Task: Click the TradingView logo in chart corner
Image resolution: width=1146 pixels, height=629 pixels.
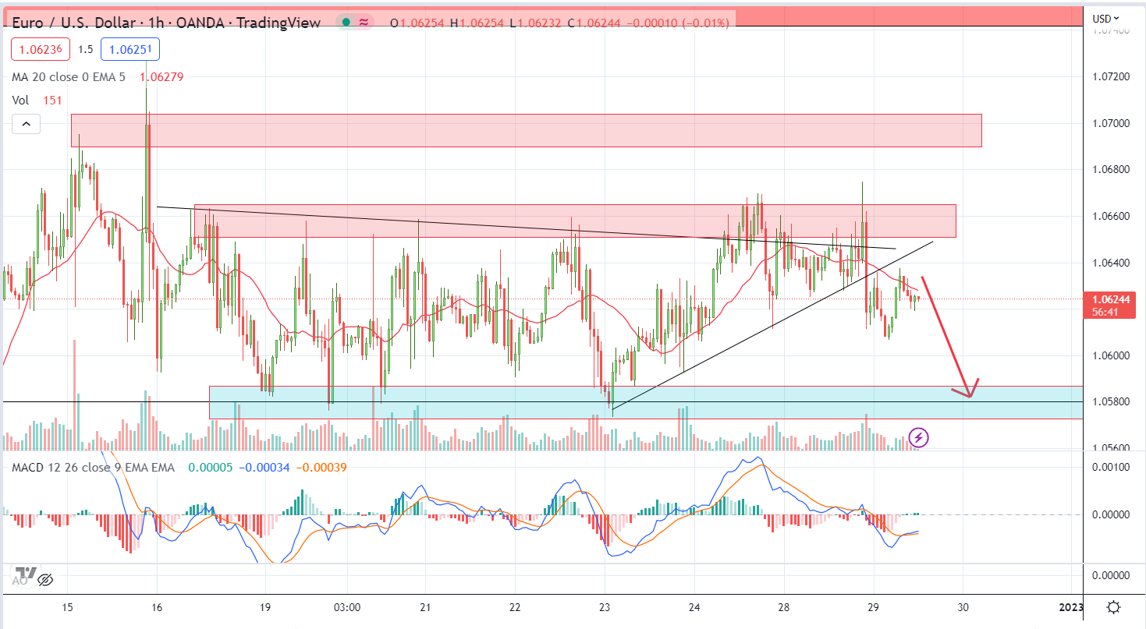Action: pyautogui.click(x=25, y=574)
